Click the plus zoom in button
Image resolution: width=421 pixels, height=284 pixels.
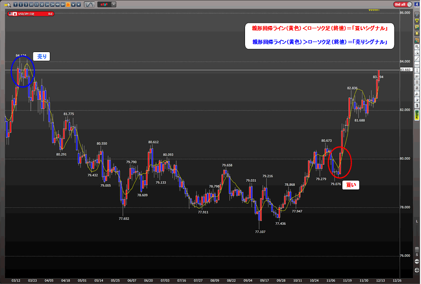coord(417,270)
